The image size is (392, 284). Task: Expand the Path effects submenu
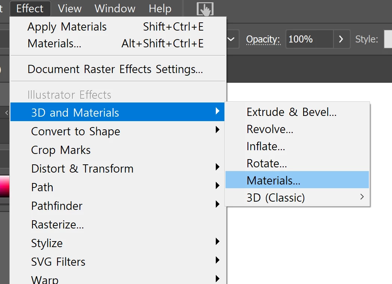coord(118,187)
